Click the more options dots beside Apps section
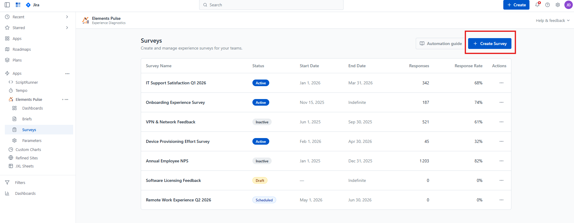Screen dimensions: 574x223 click(x=67, y=74)
